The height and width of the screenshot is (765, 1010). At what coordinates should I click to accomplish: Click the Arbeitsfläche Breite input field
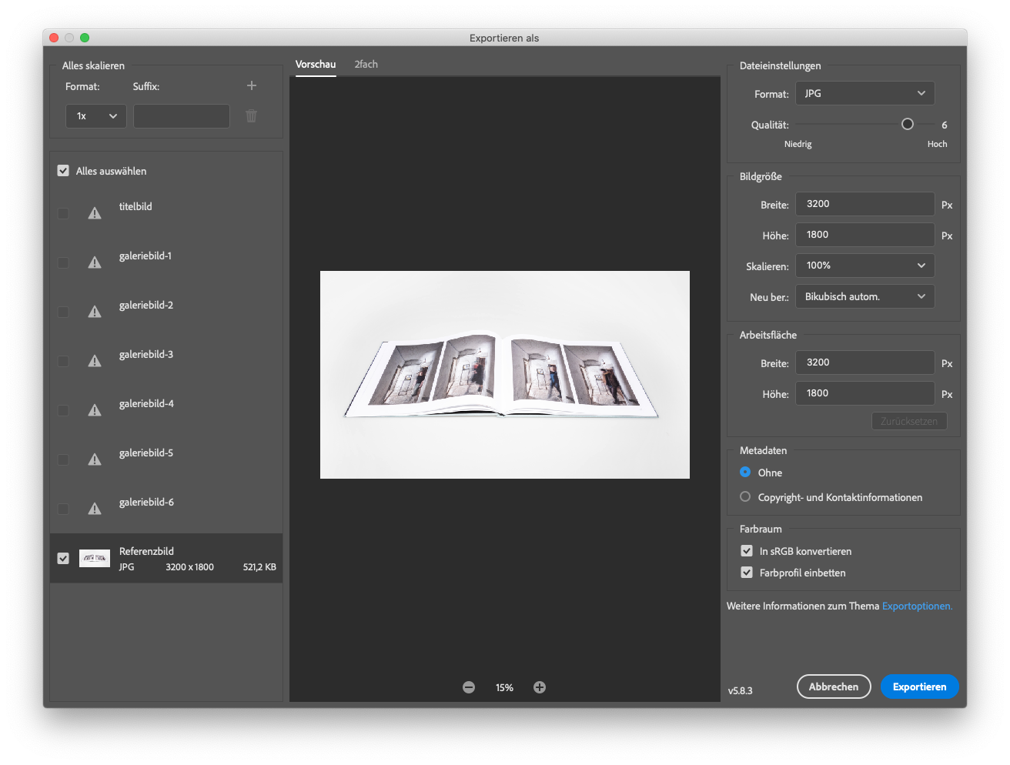[x=865, y=362]
